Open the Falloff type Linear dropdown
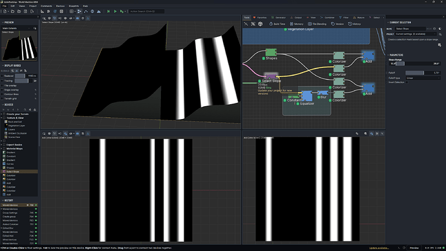 coord(423,78)
